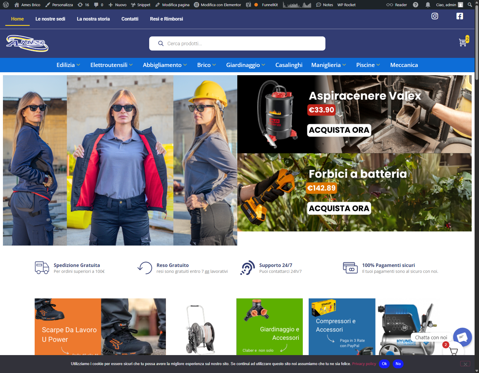Click Acquista Ora on Forbici a batteria
Viewport: 479px width, 373px height.
click(x=339, y=209)
